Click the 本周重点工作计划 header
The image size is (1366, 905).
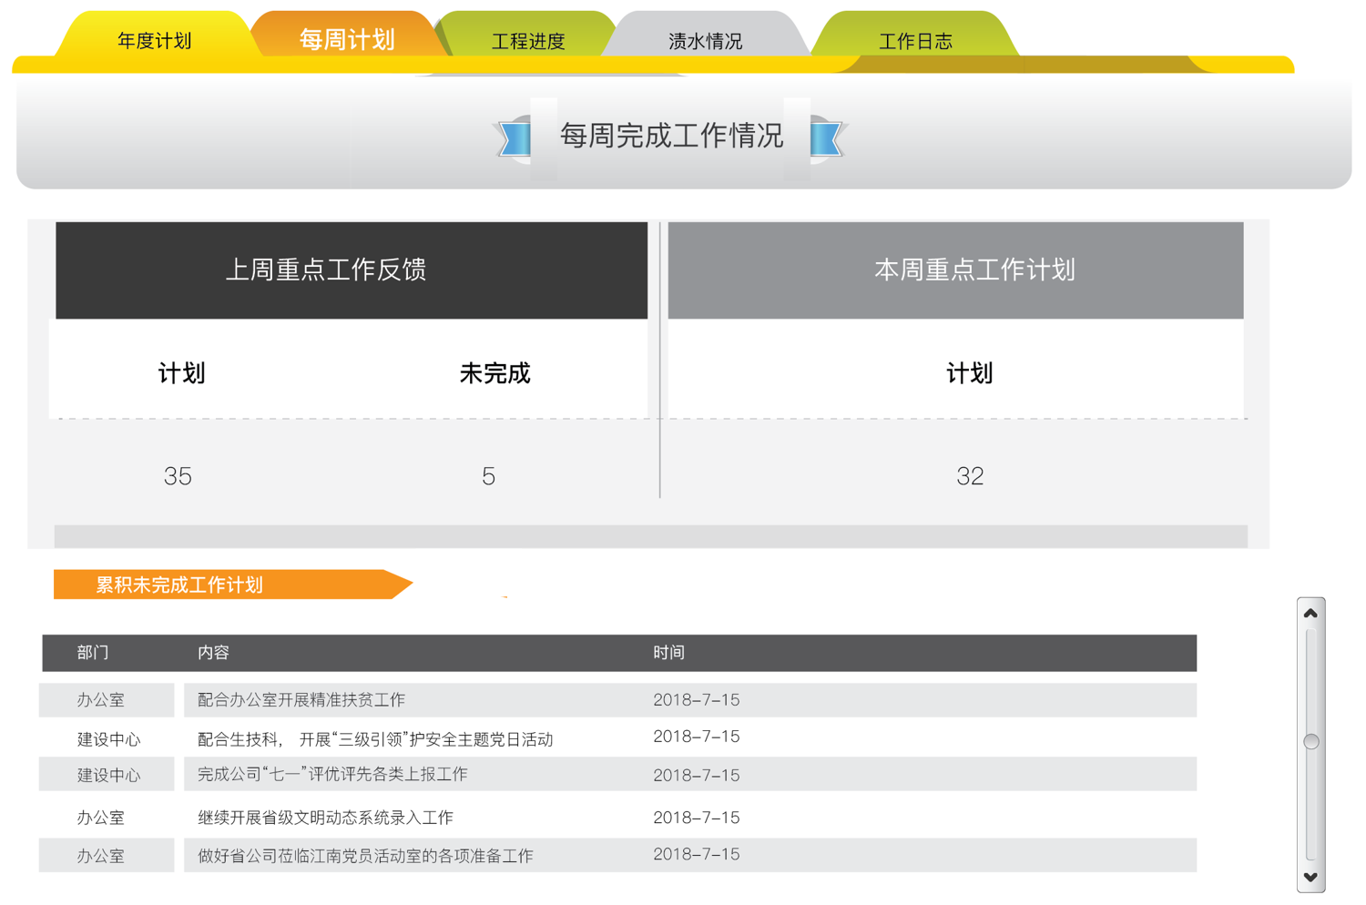955,270
